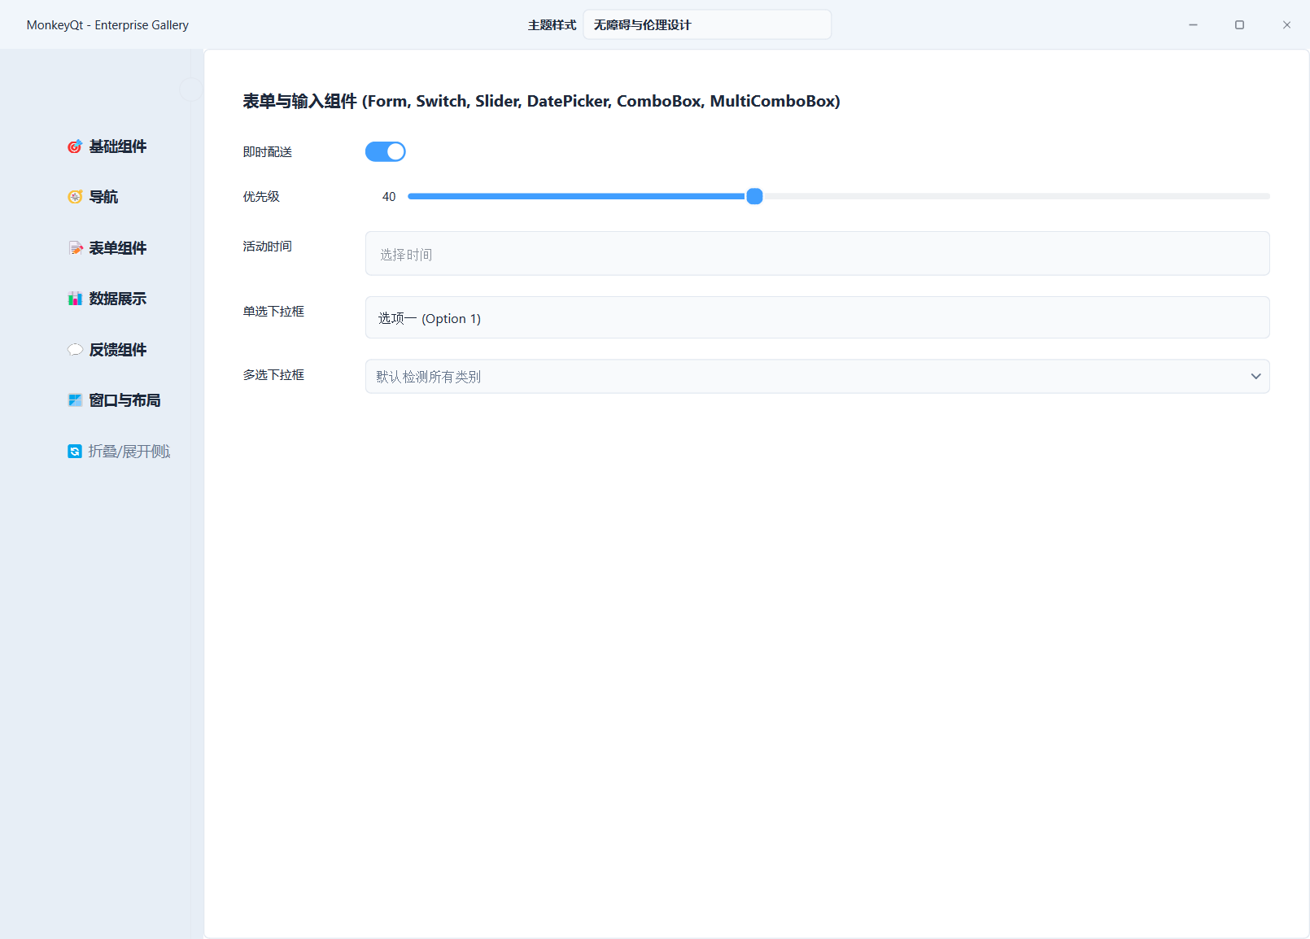
Task: Click the 即时配送 label
Action: pos(267,152)
